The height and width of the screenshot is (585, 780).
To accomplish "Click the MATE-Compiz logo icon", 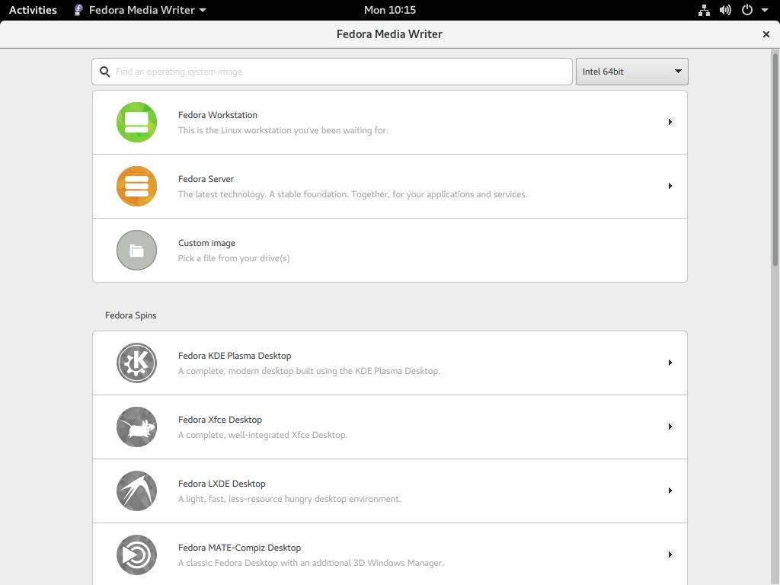I will coord(136,555).
